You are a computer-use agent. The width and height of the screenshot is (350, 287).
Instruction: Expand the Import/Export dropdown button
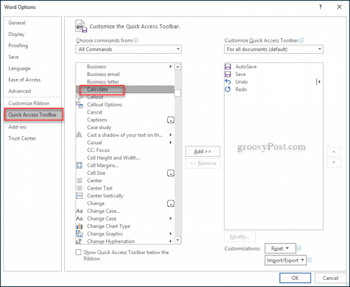point(285,260)
